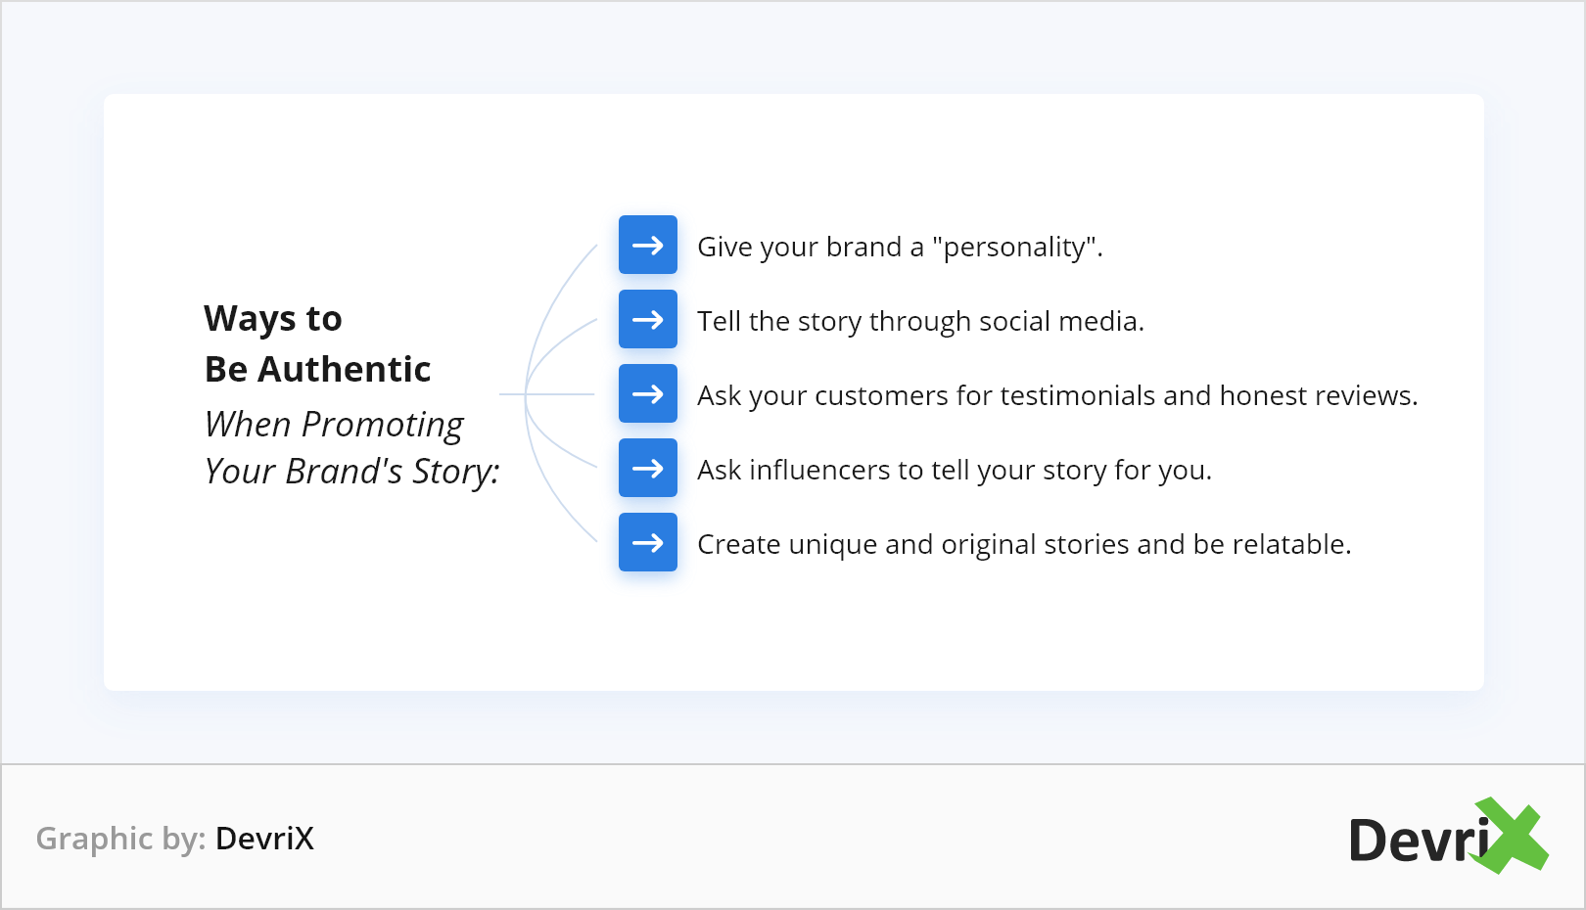Select the arrow beside the testimonials and reviews line
This screenshot has height=910, width=1586.
click(647, 393)
